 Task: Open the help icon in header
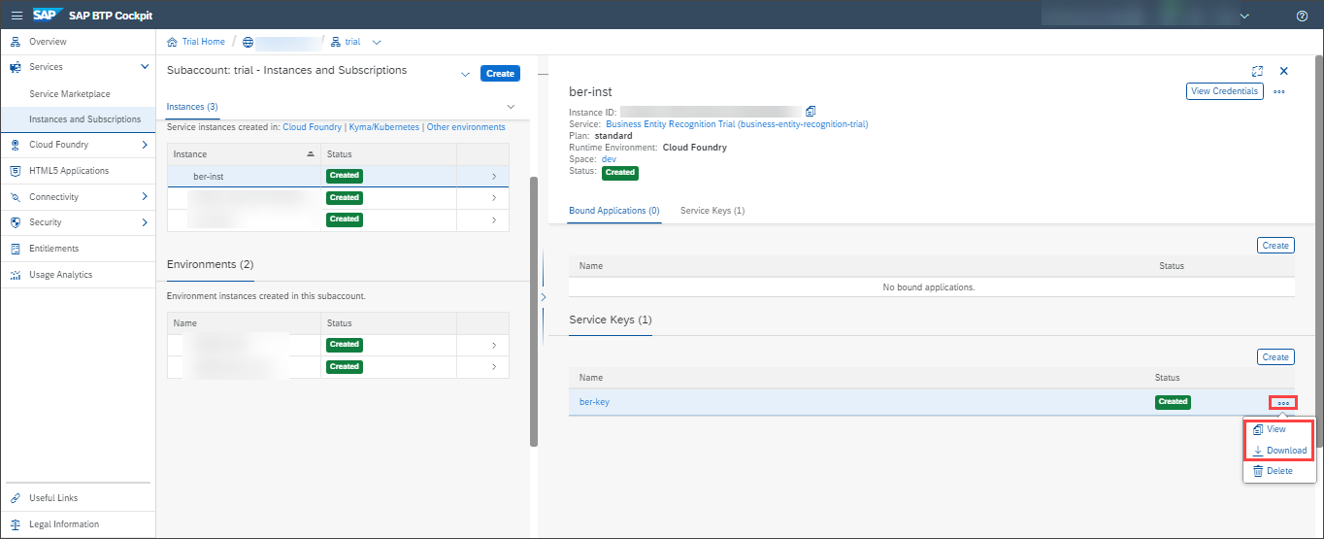coord(1303,16)
